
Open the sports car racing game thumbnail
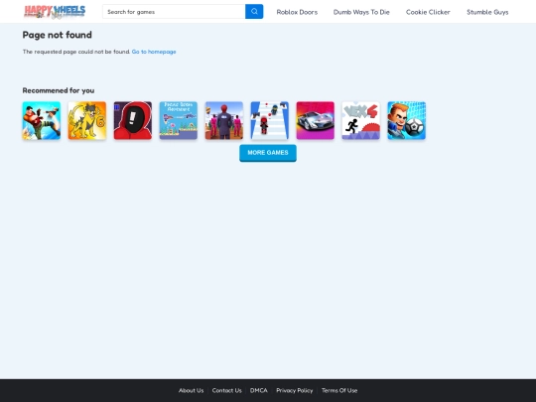[x=316, y=120]
